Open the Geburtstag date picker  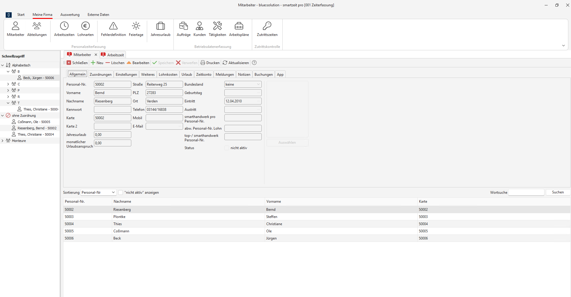[x=258, y=93]
